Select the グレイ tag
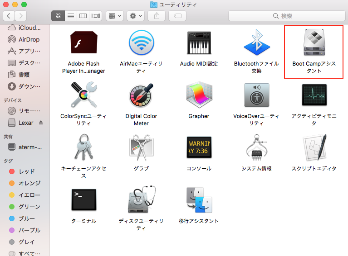 (x=22, y=242)
